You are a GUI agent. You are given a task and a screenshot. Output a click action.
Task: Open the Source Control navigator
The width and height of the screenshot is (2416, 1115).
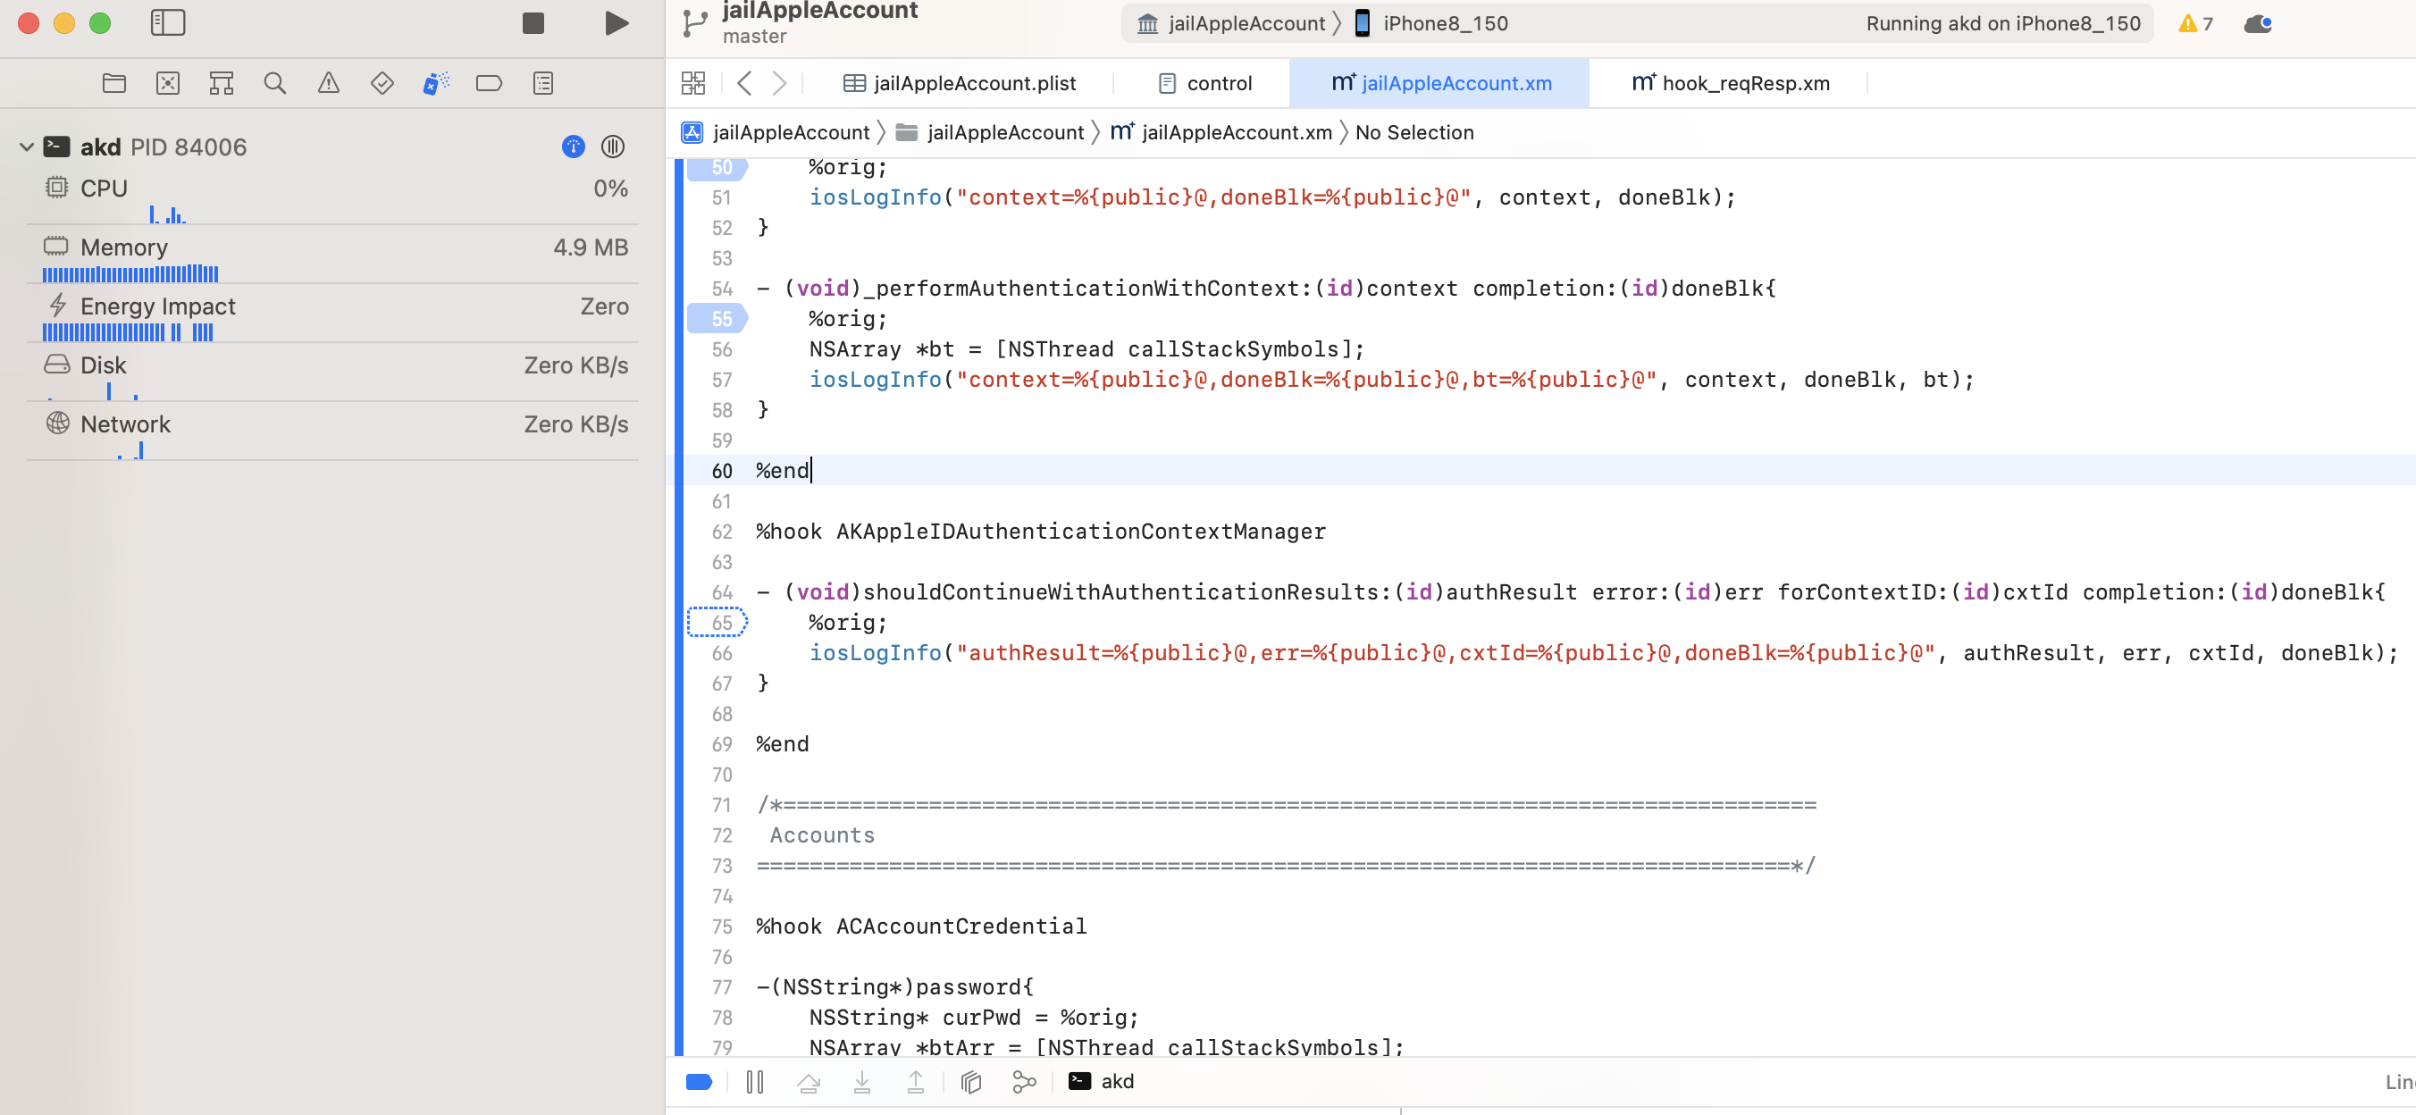click(168, 83)
